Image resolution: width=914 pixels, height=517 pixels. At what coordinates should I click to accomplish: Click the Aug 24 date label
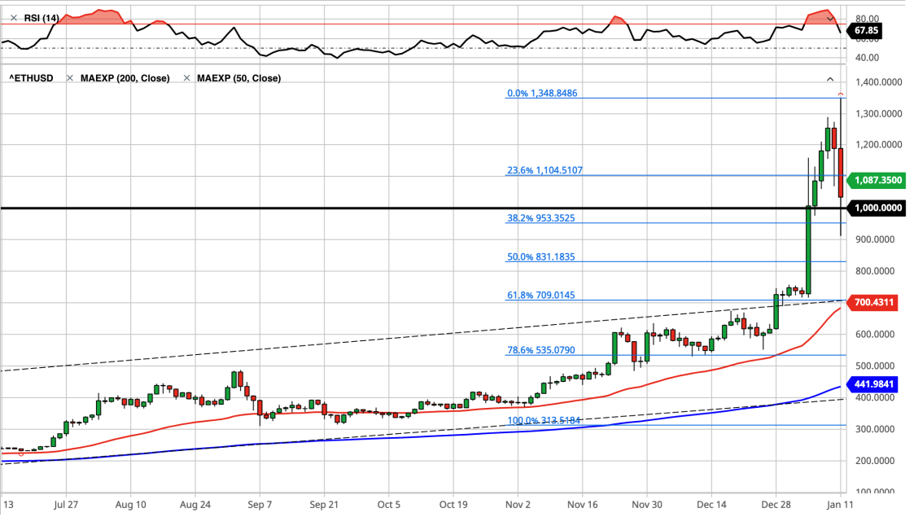(x=195, y=505)
